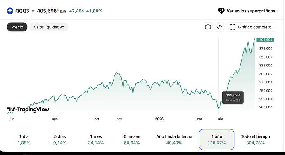Click the fullscreen brackets icon
This screenshot has height=155, width=285.
[x=233, y=27]
